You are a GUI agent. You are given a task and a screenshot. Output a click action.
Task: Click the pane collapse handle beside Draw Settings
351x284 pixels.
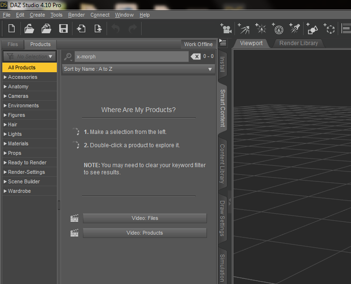click(x=230, y=201)
